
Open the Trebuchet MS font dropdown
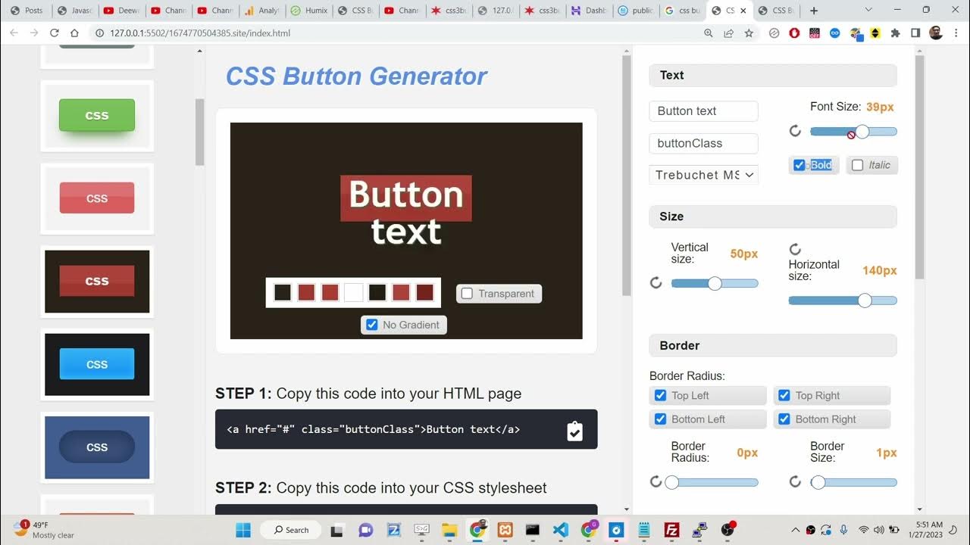pyautogui.click(x=703, y=175)
